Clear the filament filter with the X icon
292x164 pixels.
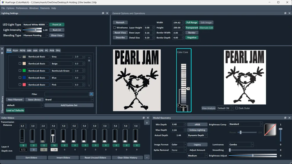[x=91, y=94]
